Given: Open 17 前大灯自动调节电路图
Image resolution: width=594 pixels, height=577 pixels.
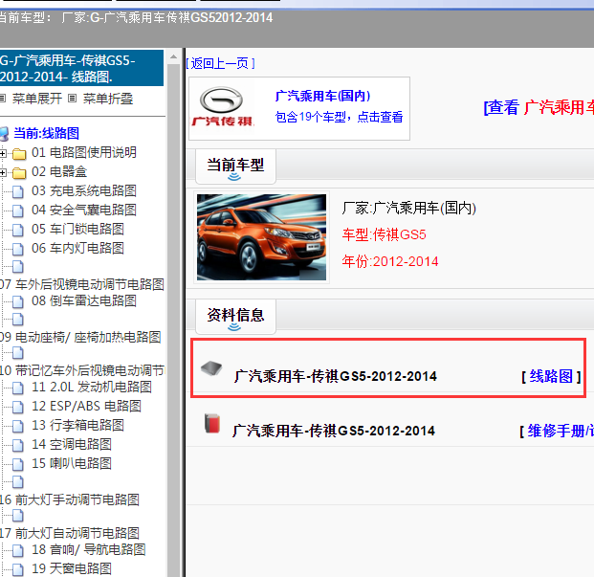Looking at the screenshot, I should click(x=70, y=533).
